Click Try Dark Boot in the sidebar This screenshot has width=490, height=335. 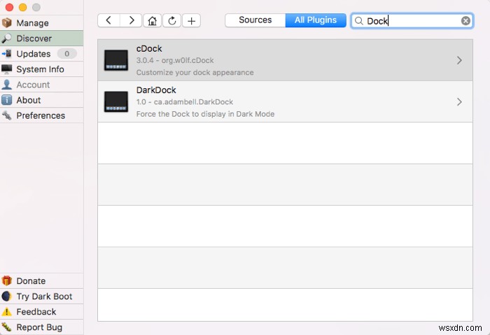coord(41,297)
